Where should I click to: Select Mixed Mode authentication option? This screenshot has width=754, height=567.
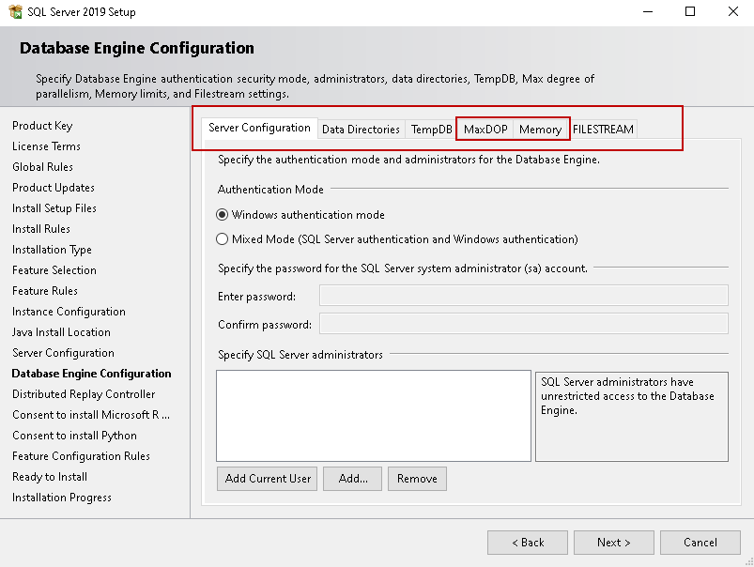pos(223,239)
